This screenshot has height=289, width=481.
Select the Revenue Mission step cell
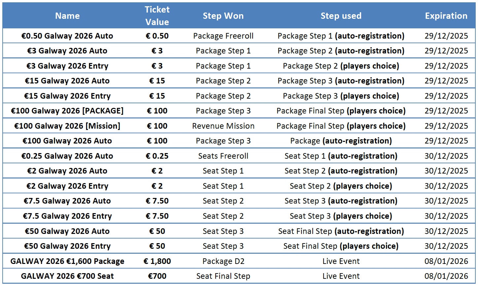point(223,126)
